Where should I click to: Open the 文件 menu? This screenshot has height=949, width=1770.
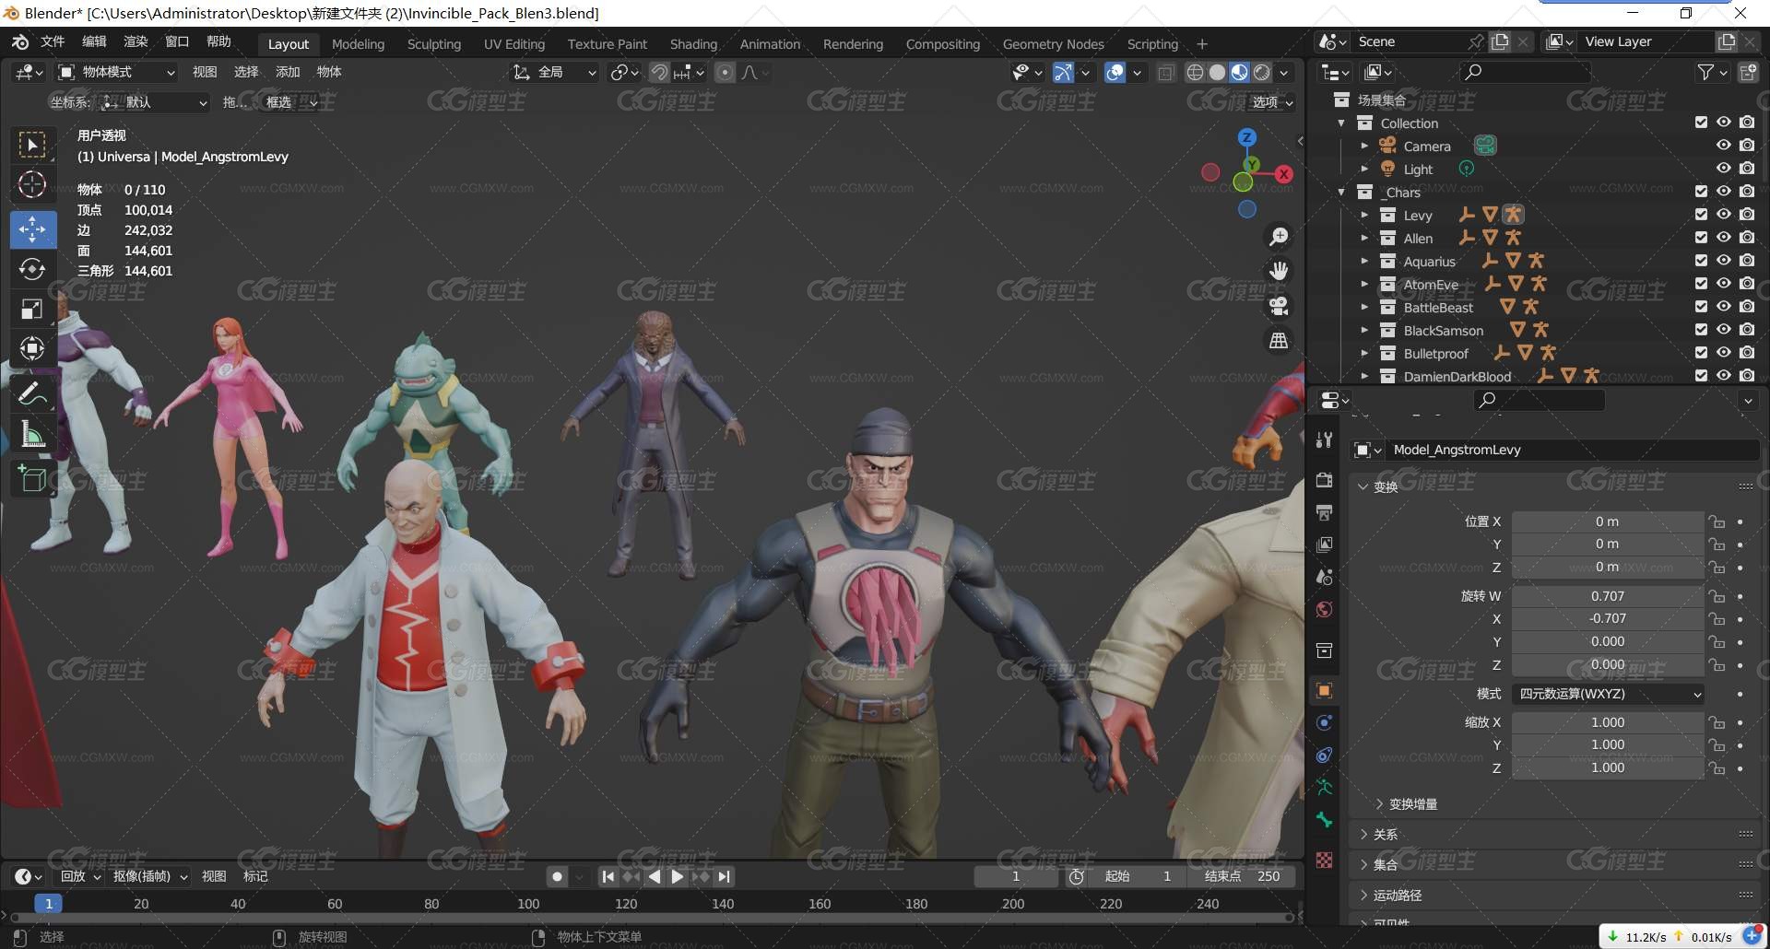(x=53, y=41)
